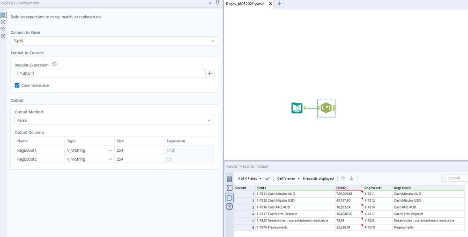Image resolution: width=468 pixels, height=237 pixels.
Task: Apply field changes with the checkmark icon
Action: click(x=267, y=178)
